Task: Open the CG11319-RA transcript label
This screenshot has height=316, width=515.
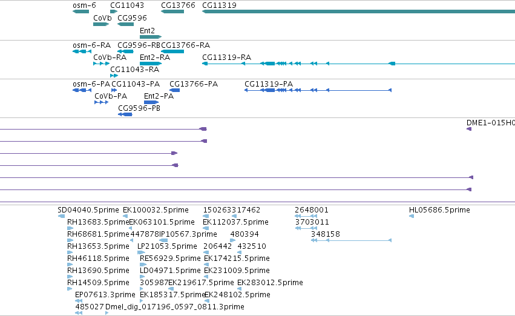Action: (x=226, y=58)
